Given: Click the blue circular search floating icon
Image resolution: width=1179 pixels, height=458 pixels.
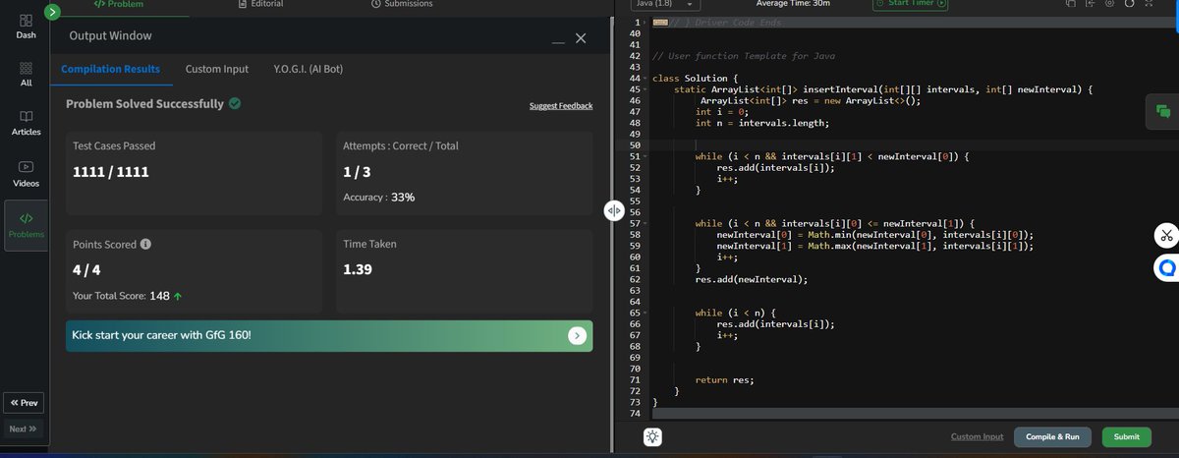Looking at the screenshot, I should click(x=1166, y=266).
